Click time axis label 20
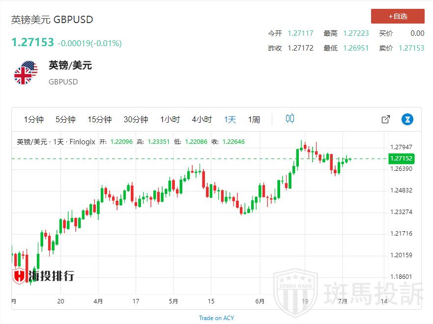 tap(61, 301)
